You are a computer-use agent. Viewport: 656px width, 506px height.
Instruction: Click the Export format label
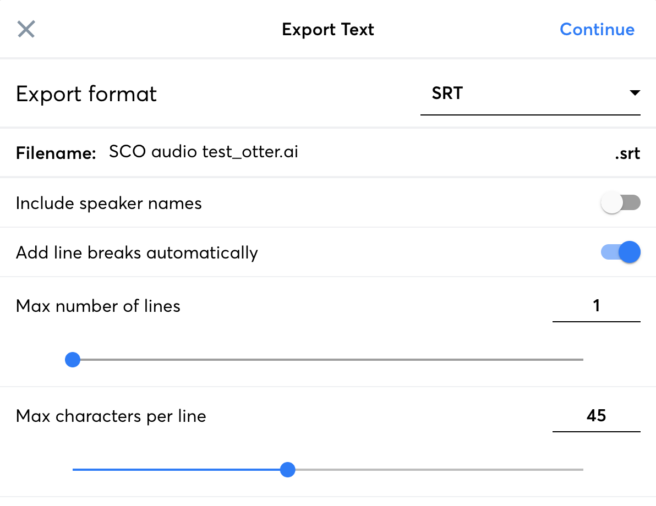(86, 94)
